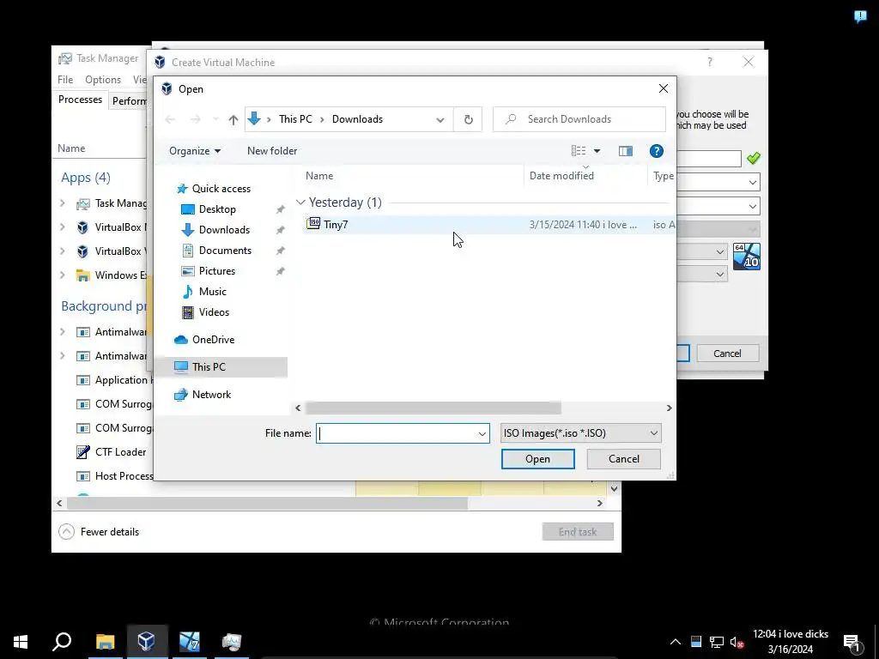
Task: Open Options menu in Task Manager
Action: (x=103, y=80)
